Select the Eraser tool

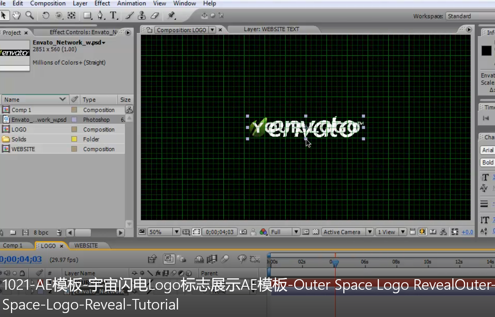[155, 15]
